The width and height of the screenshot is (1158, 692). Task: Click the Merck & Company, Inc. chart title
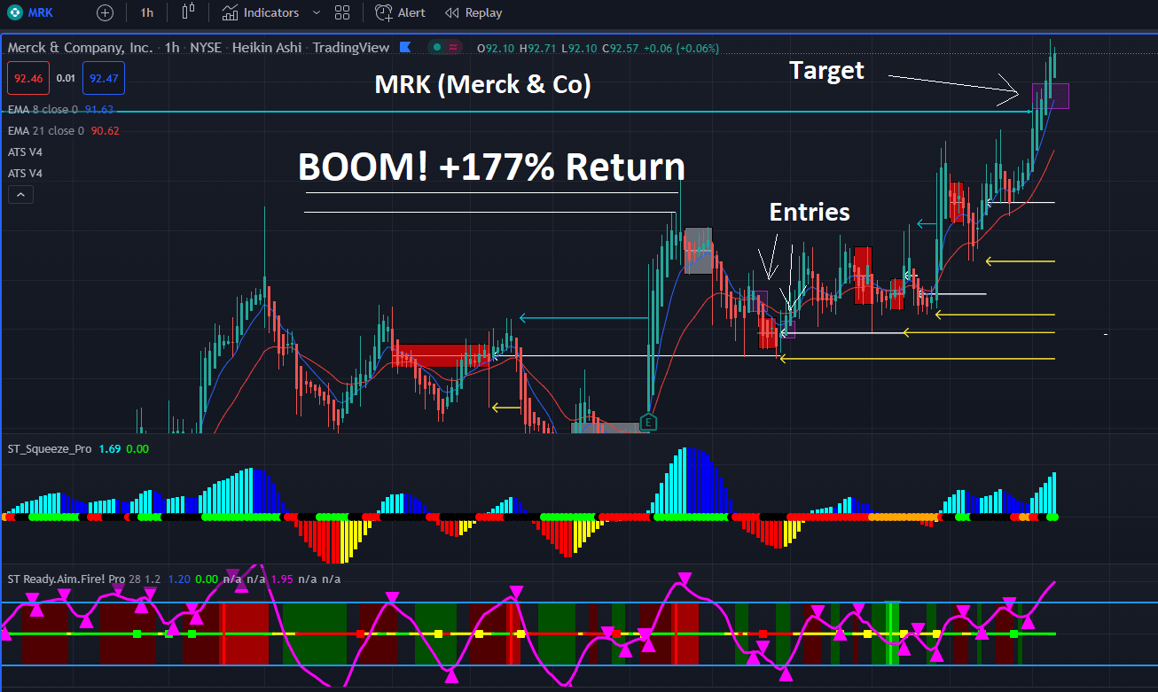(x=80, y=48)
